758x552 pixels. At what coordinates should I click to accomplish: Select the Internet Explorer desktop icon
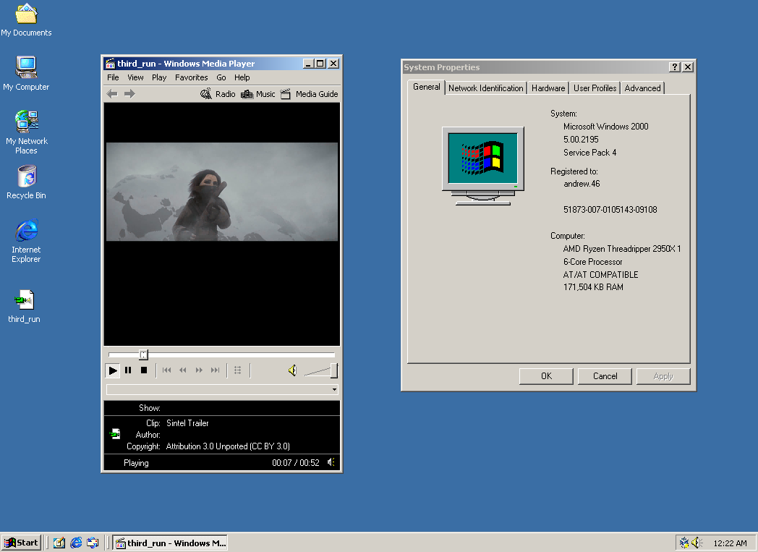pos(26,241)
